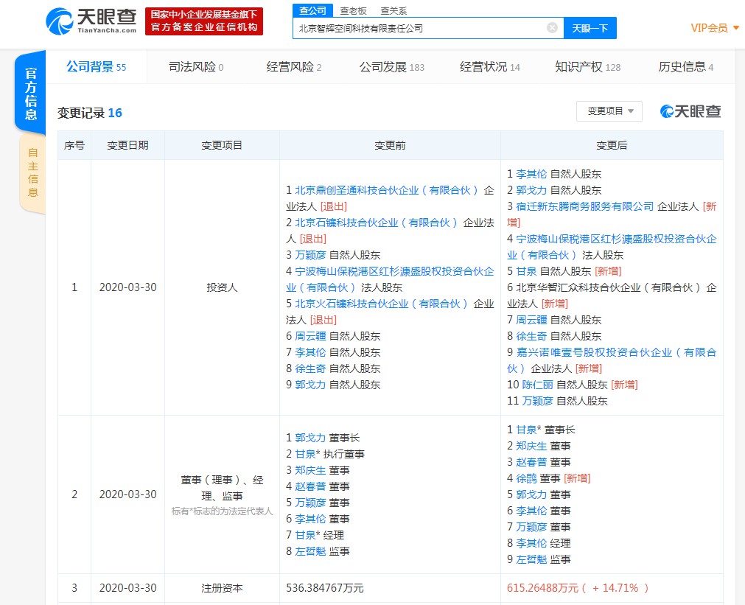Open 左哲魁 监事 link in 变更前

pos(310,551)
